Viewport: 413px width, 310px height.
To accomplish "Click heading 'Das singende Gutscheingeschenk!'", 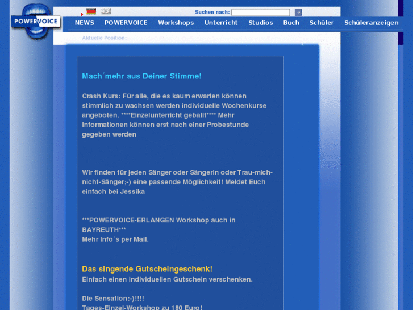I will (x=147, y=269).
